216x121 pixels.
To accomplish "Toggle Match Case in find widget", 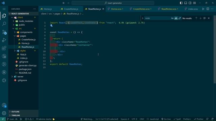I will pyautogui.click(x=172, y=18).
